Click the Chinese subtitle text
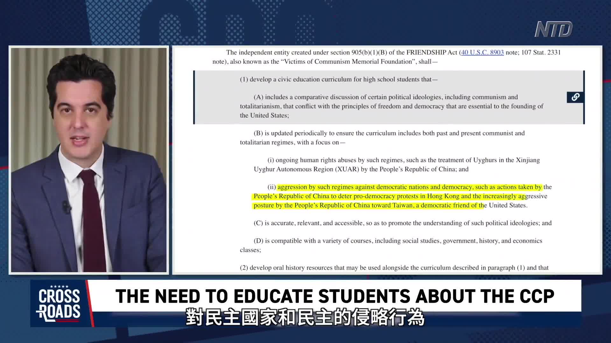The image size is (611, 343). coord(305,317)
